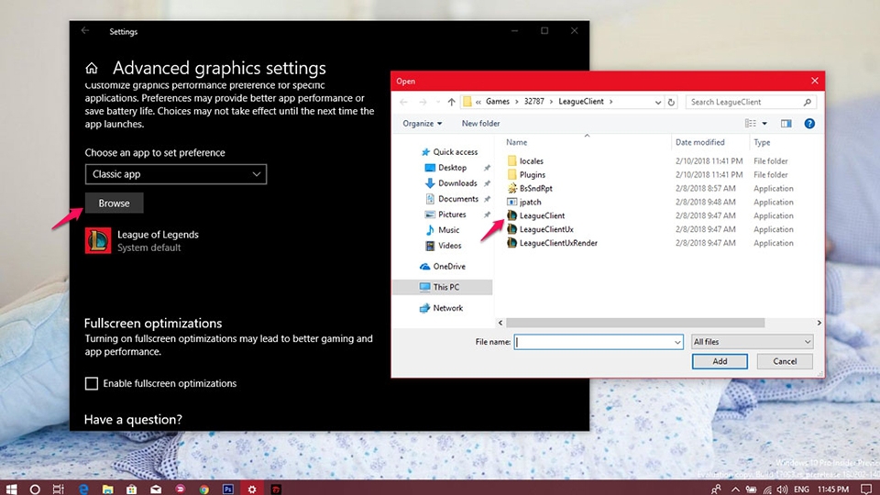Open the Windows Start menu
Image resolution: width=880 pixels, height=495 pixels.
click(x=11, y=489)
